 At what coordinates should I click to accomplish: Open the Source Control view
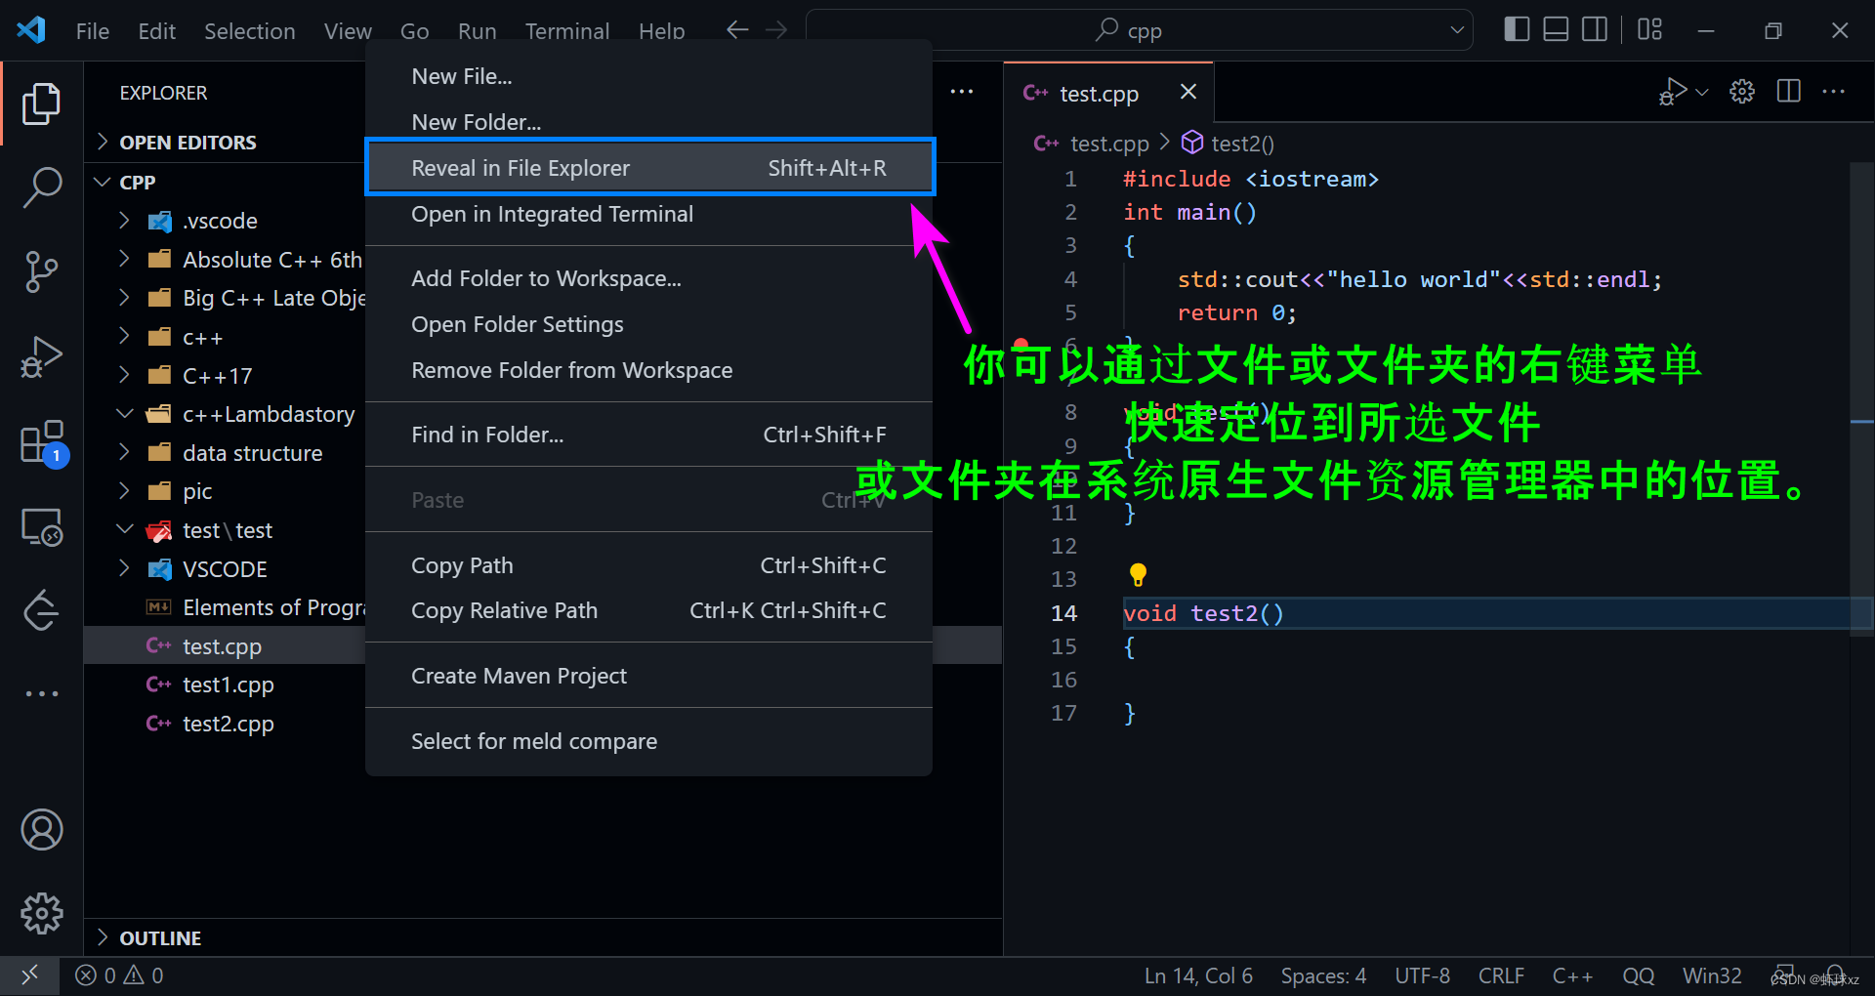tap(41, 271)
